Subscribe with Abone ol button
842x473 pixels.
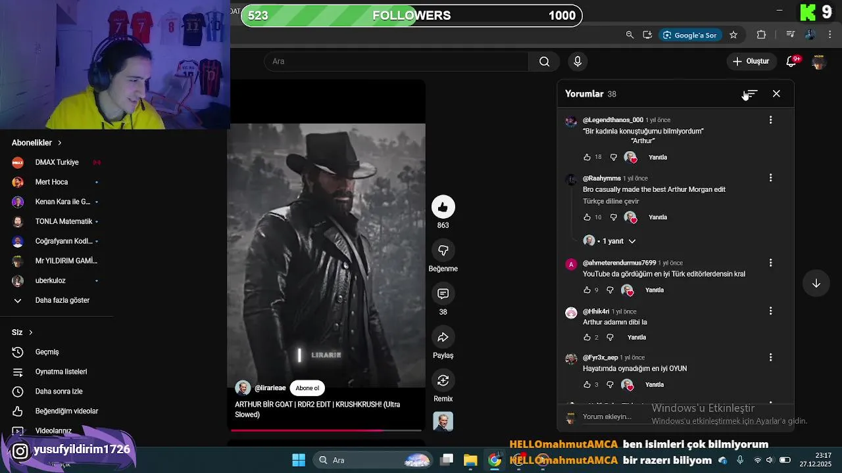(307, 388)
